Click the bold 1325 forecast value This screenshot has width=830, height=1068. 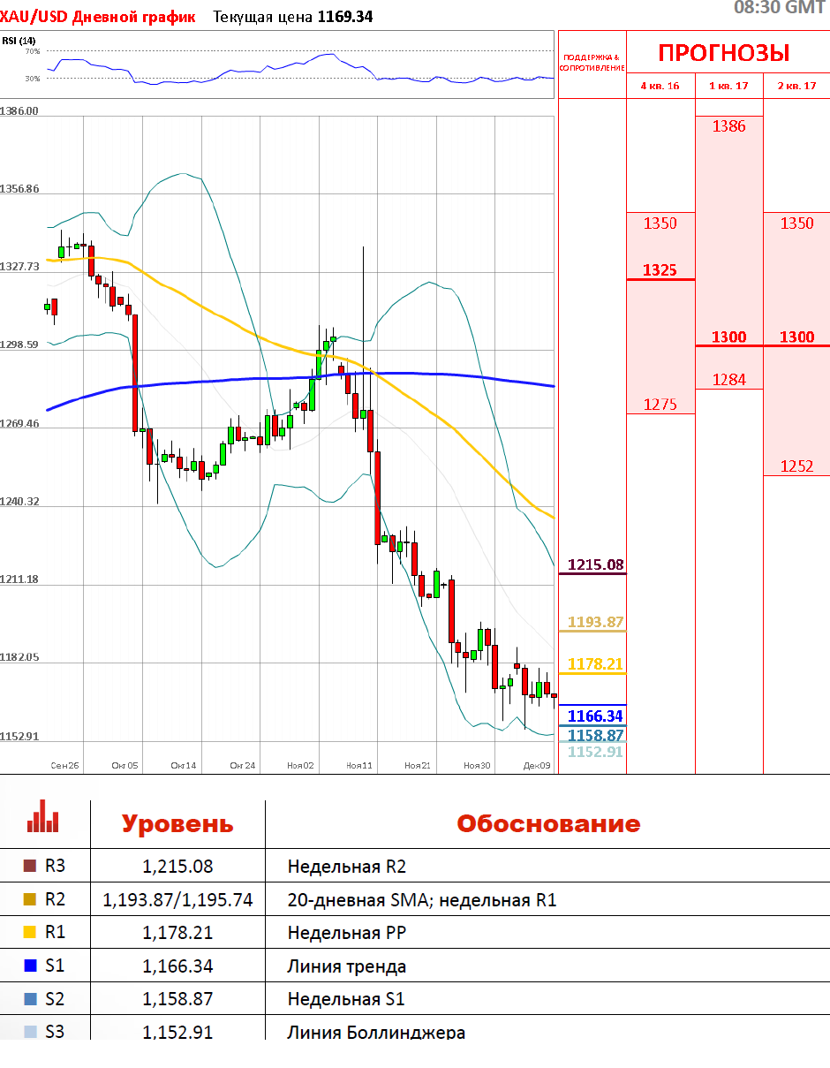tap(660, 269)
